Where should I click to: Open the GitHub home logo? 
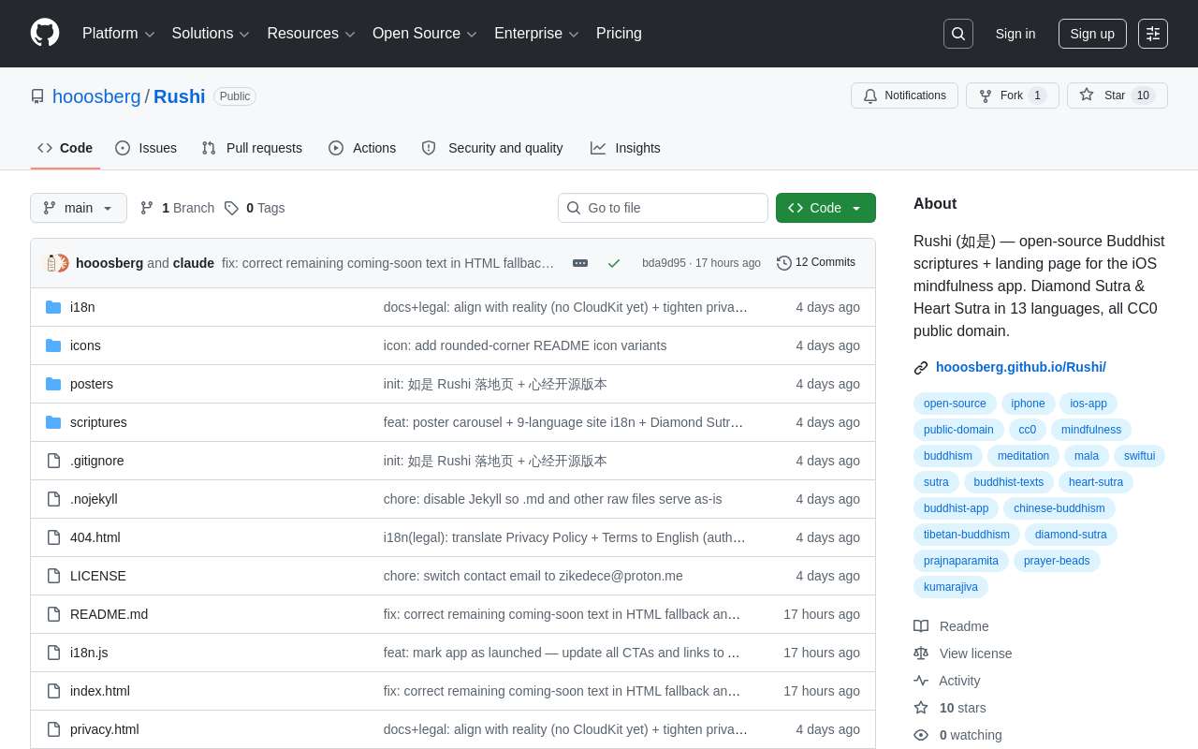pyautogui.click(x=45, y=33)
